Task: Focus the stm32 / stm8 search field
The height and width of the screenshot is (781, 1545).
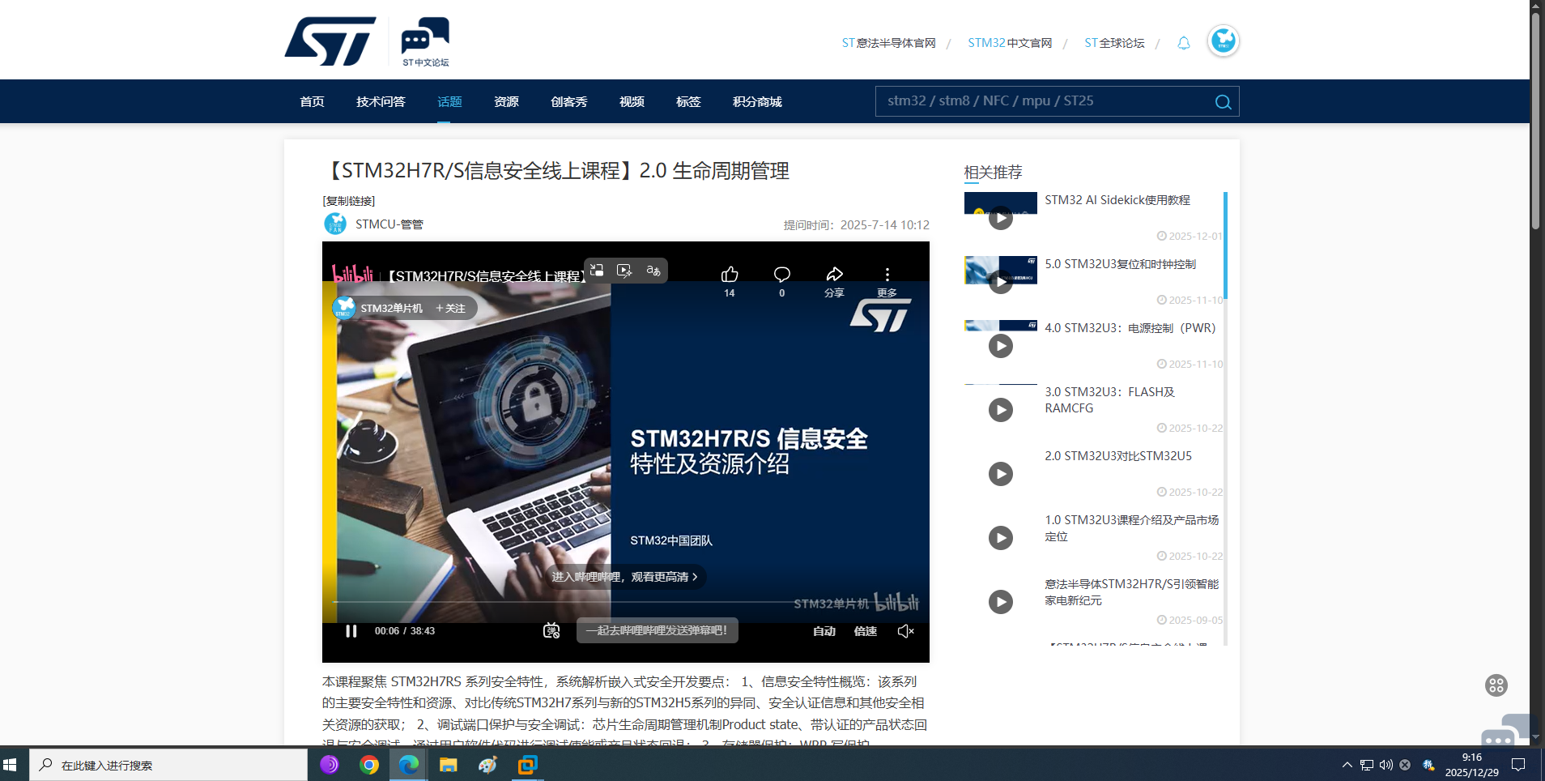Action: tap(1043, 101)
